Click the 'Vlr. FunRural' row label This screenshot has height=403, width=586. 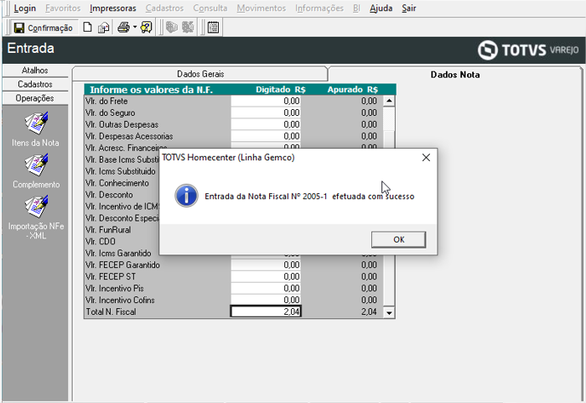click(x=108, y=230)
